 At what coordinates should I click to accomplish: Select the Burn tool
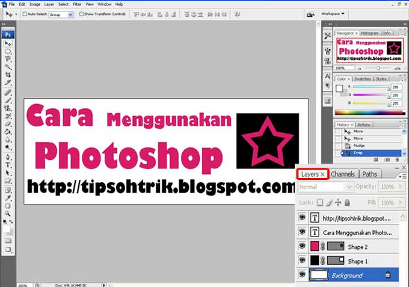point(8,147)
